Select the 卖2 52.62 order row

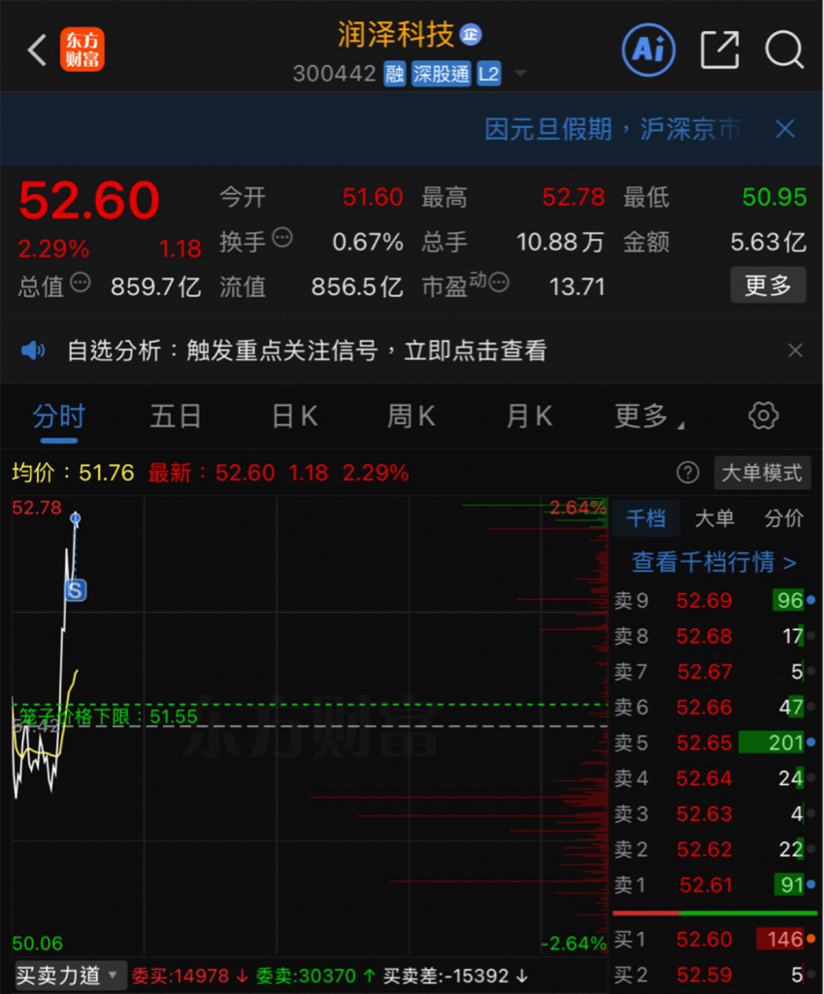click(x=714, y=848)
